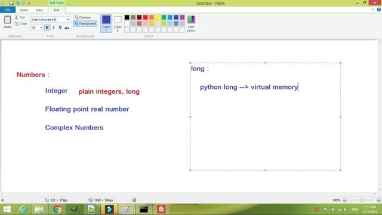Collapse the ribbon with the chevron
Image resolution: width=382 pixels, height=215 pixels.
[x=372, y=10]
